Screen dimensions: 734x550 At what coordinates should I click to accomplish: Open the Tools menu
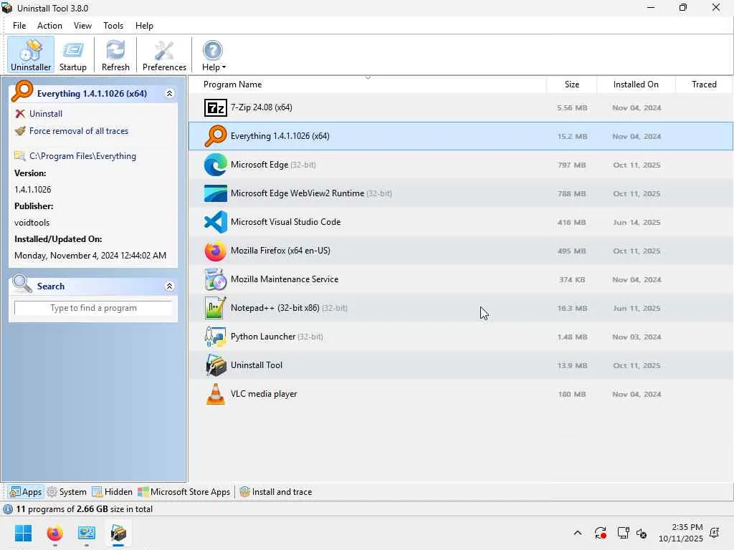pyautogui.click(x=113, y=26)
